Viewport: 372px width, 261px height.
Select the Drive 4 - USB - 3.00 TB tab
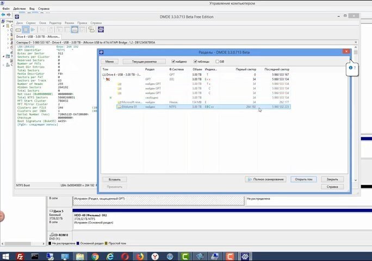click(38, 37)
